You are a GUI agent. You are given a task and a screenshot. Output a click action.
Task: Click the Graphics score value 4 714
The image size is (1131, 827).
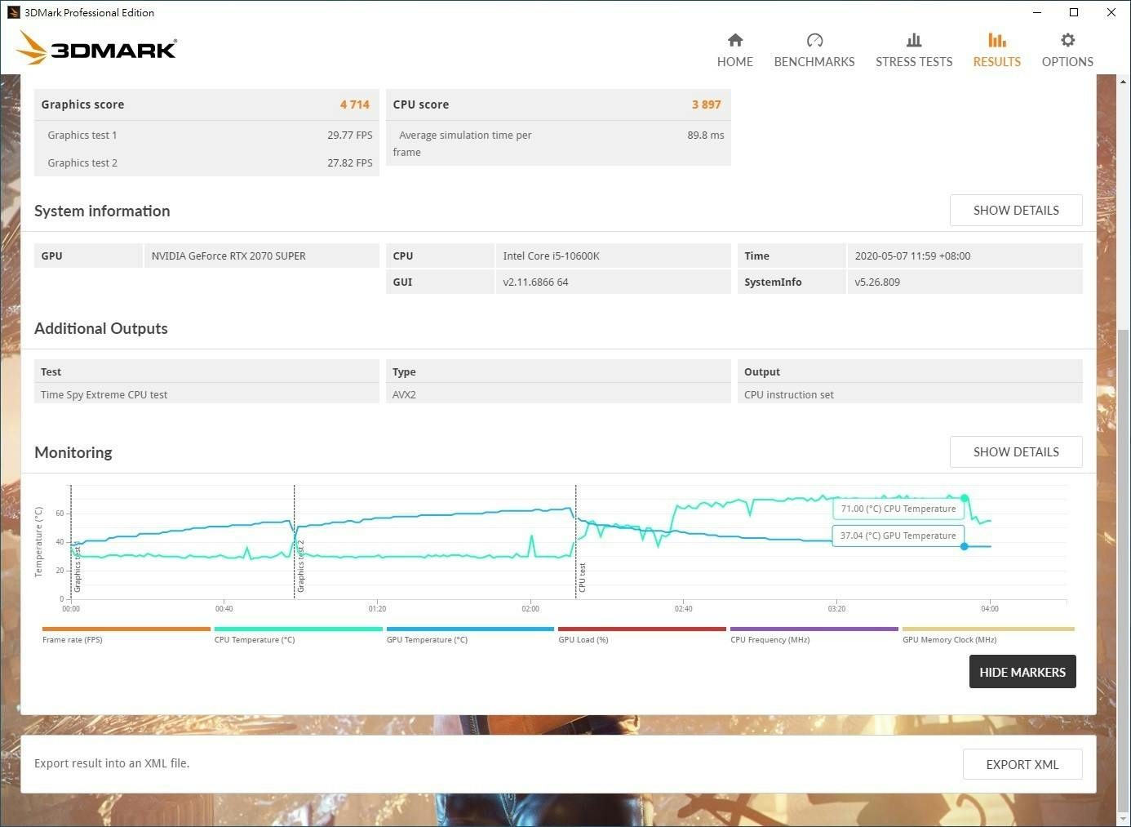355,104
